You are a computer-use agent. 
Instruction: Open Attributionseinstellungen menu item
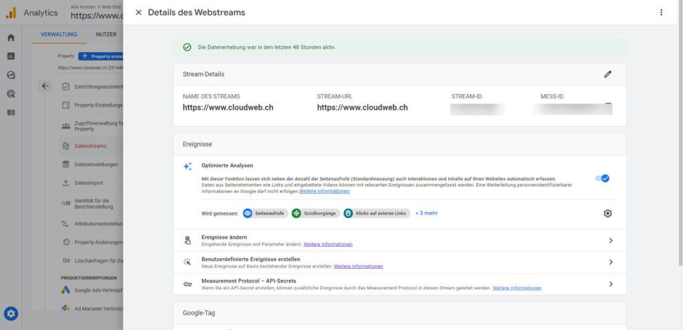pos(91,223)
